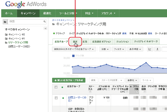The height and width of the screenshot is (112, 167).
Task: Go to ホーム in the navigation bar
Action: pos(9,13)
